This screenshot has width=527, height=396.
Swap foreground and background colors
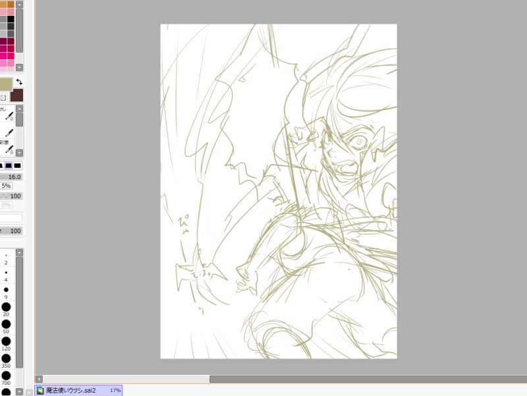click(19, 82)
